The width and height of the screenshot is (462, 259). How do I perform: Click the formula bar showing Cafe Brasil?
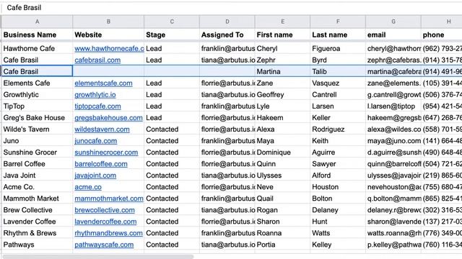[231, 8]
